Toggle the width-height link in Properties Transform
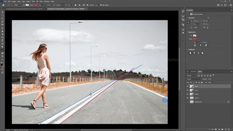 (188, 23)
